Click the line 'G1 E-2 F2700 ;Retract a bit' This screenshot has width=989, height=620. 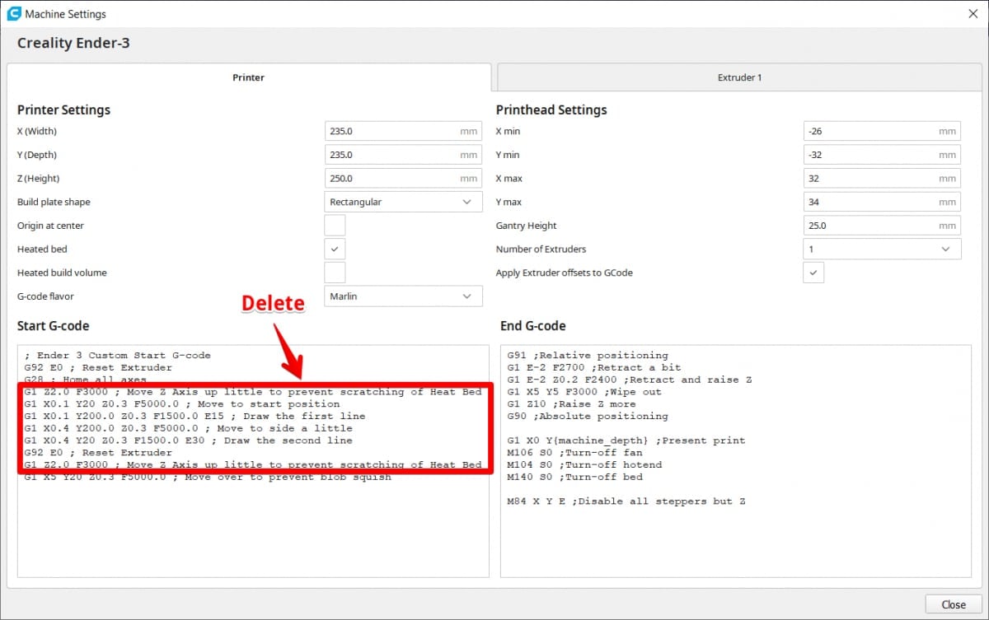click(594, 368)
